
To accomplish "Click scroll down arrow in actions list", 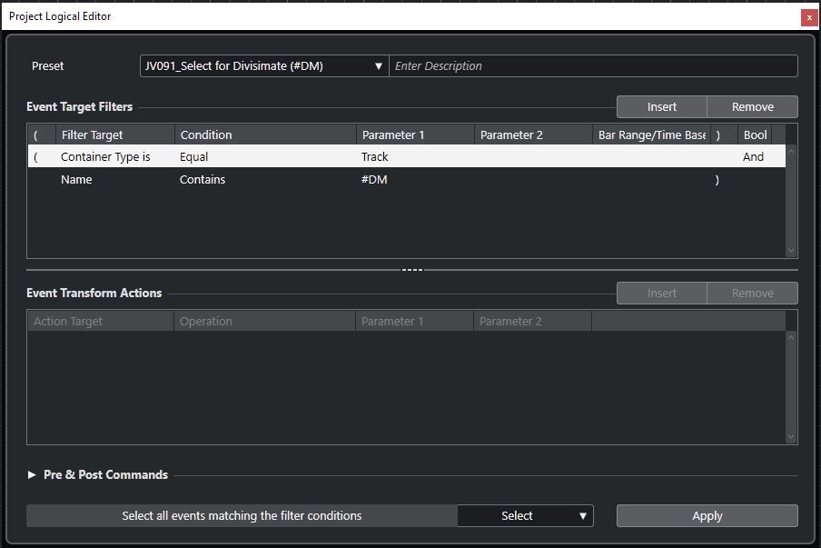I will pyautogui.click(x=791, y=436).
